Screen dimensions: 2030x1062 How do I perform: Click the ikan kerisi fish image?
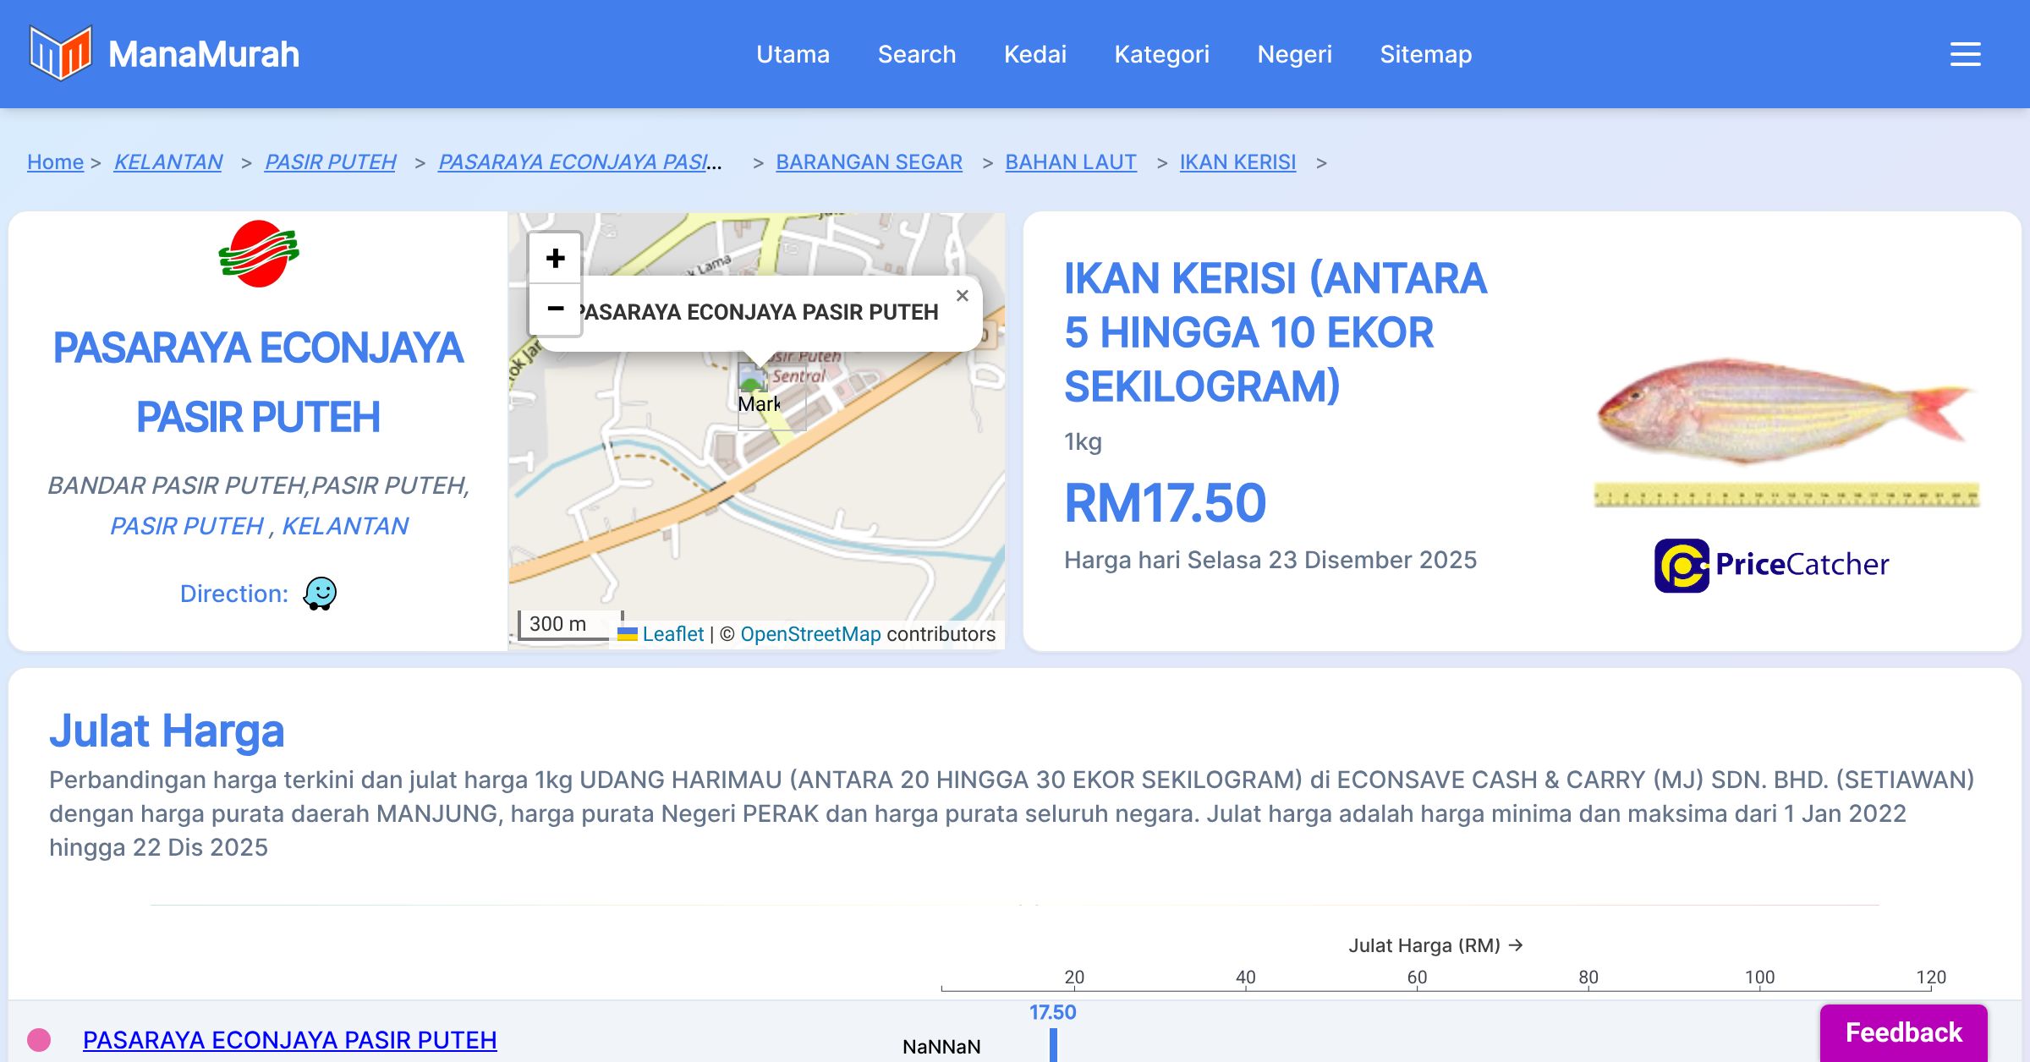[x=1785, y=413]
